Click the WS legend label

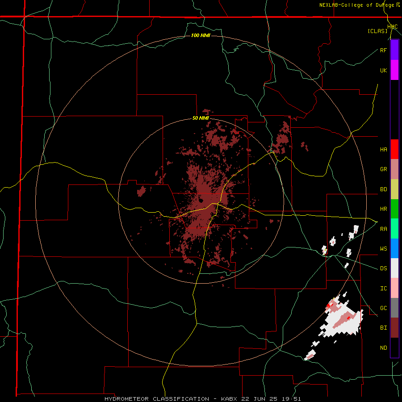pos(383,248)
